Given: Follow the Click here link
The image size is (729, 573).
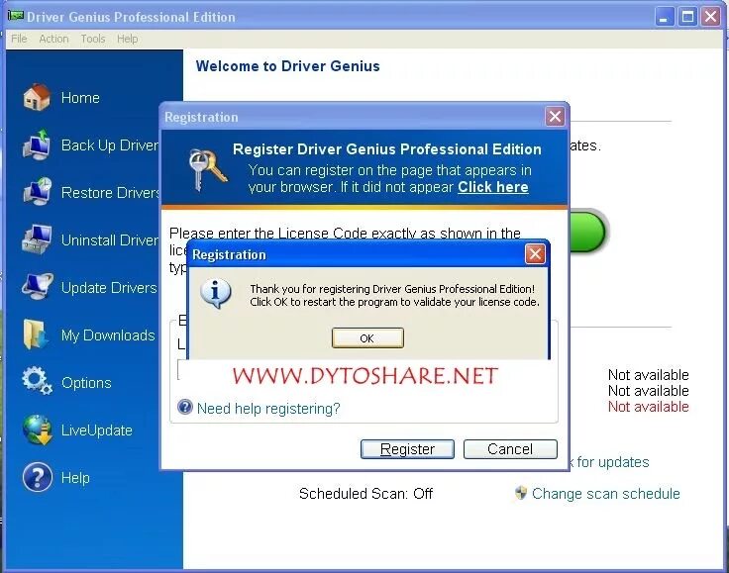Looking at the screenshot, I should [x=493, y=187].
